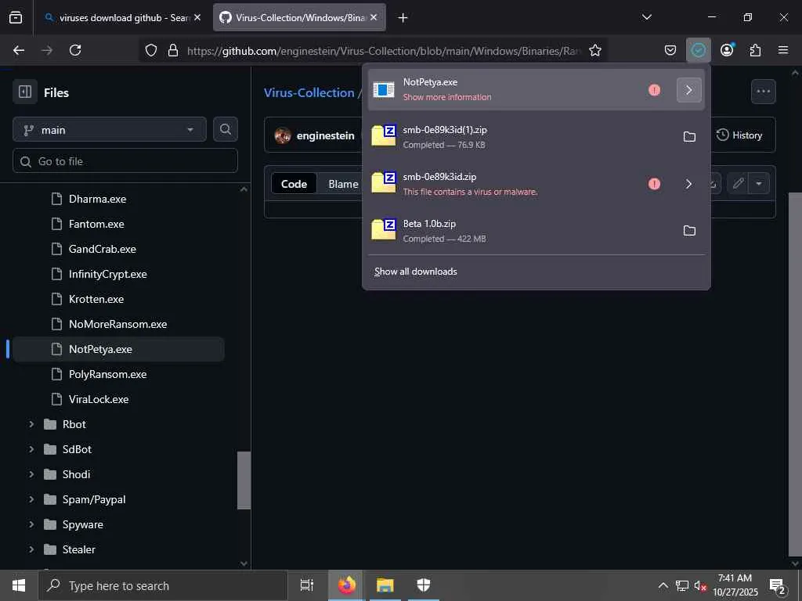
Task: Click Show more information for NotPetya.exe
Action: pyautogui.click(x=447, y=97)
